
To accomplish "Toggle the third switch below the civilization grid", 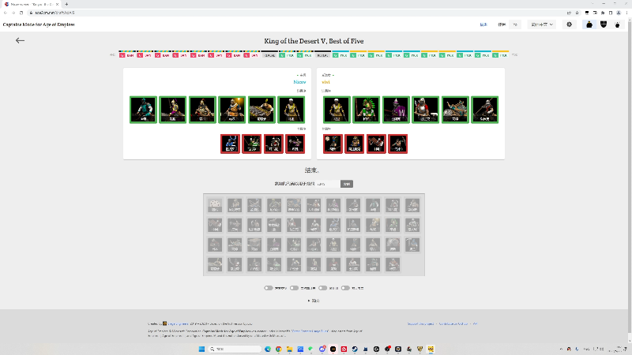I will pos(322,288).
